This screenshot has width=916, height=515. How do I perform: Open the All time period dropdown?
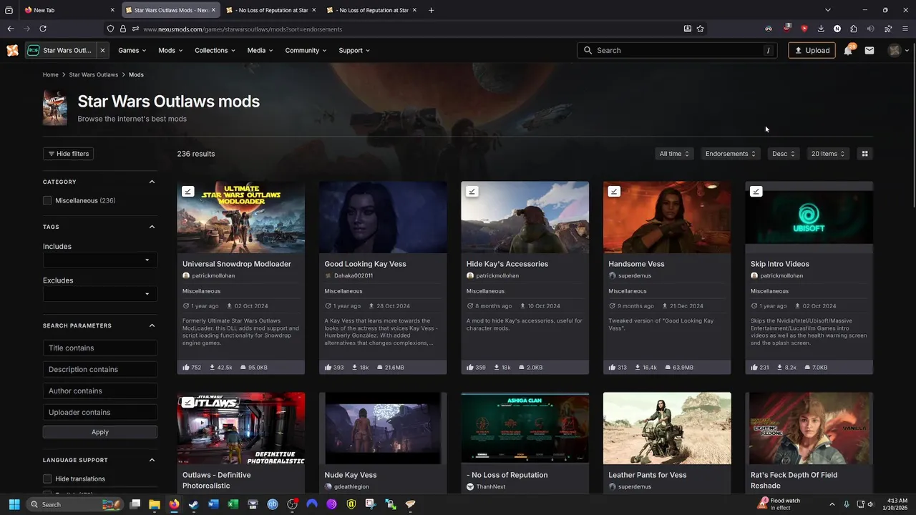pyautogui.click(x=674, y=154)
